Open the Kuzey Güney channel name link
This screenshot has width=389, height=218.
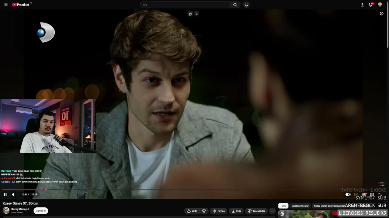coord(19,209)
